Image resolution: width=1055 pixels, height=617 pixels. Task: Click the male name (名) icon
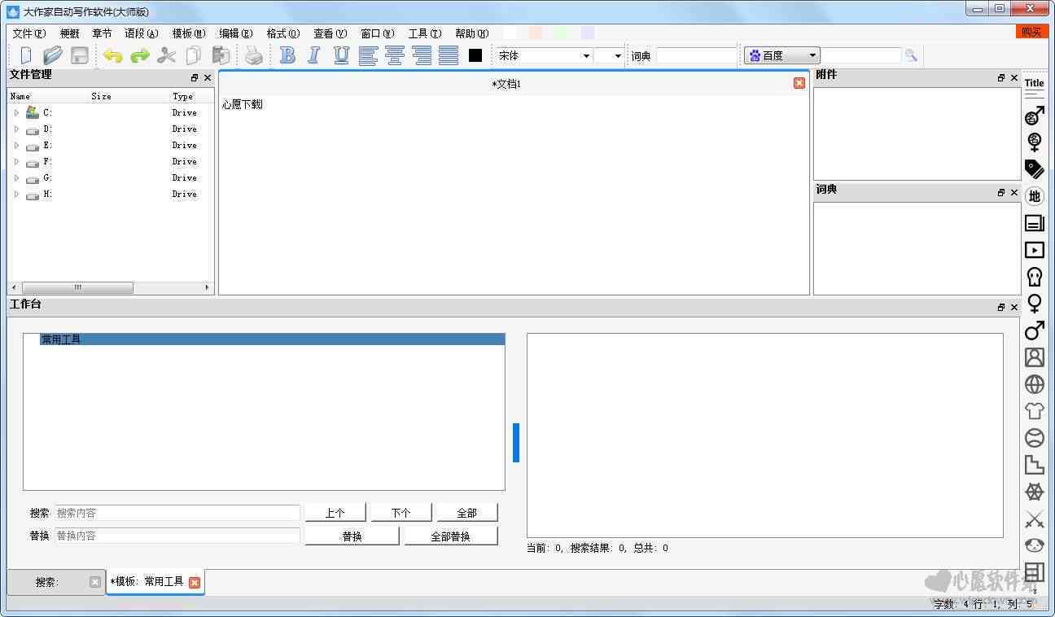pos(1034,116)
